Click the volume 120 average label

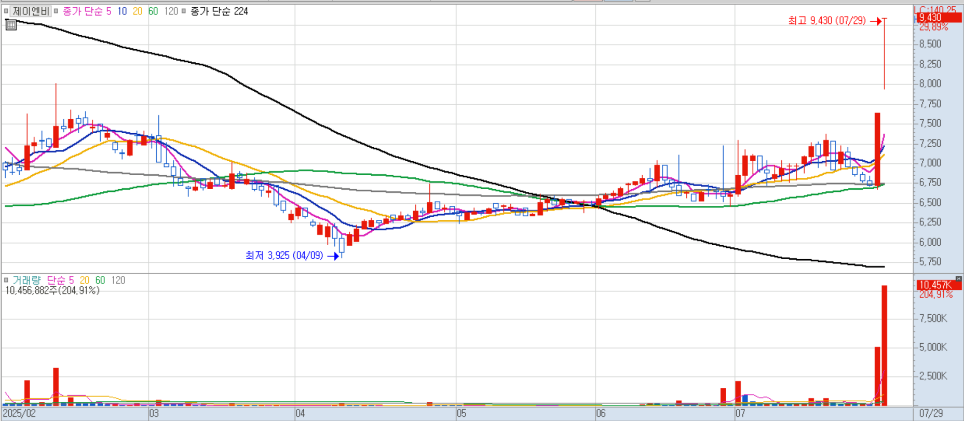(x=118, y=280)
